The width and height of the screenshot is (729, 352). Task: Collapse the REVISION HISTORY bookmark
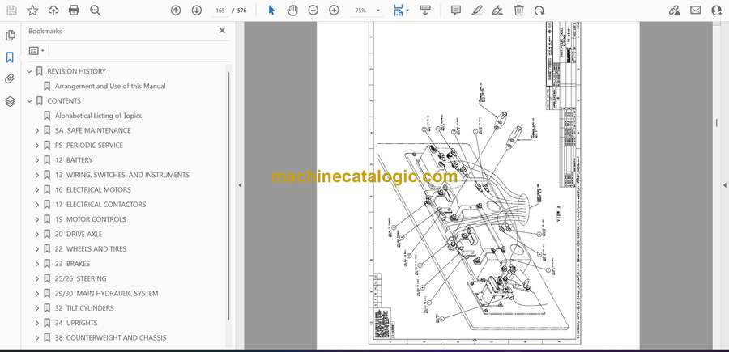click(x=30, y=71)
